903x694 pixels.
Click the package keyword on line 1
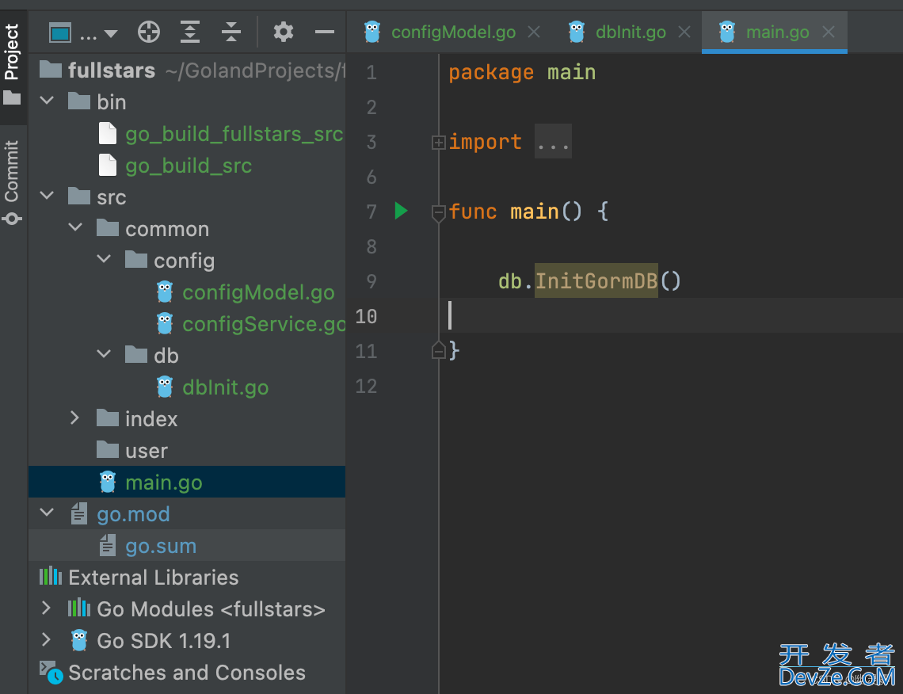tap(491, 73)
